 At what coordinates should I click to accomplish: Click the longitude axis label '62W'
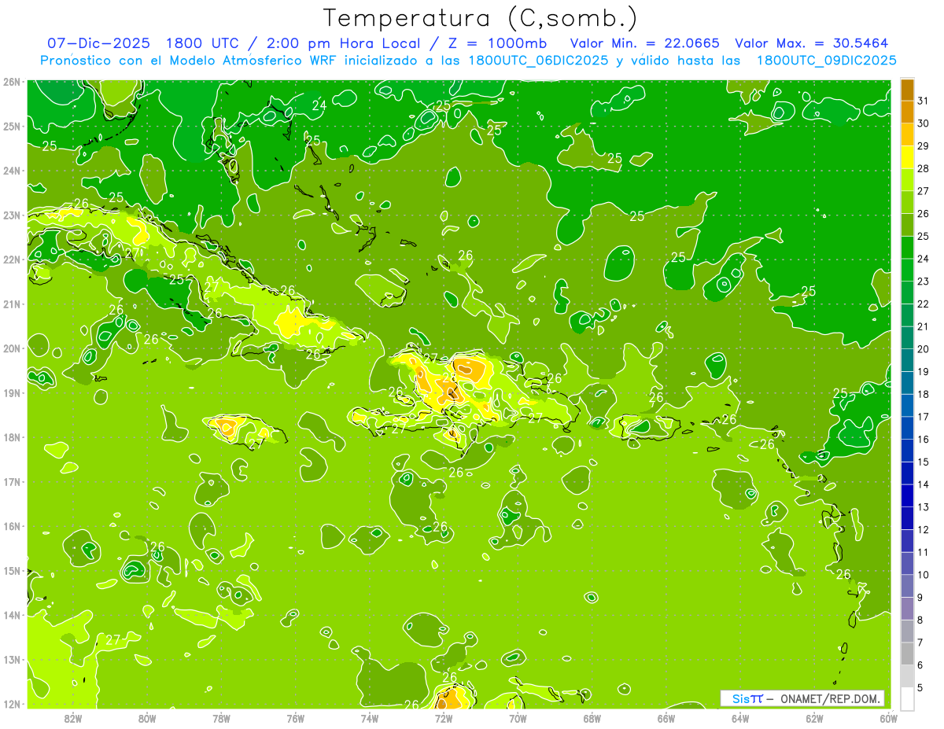click(814, 718)
